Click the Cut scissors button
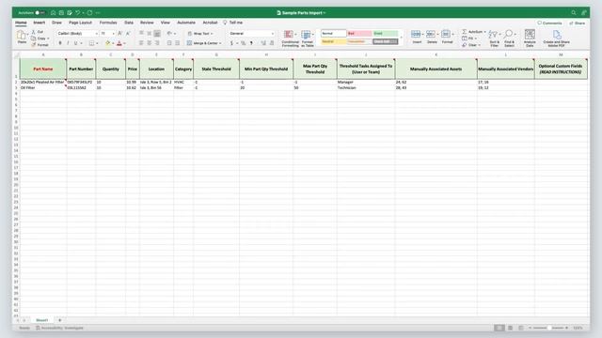This screenshot has width=602, height=338. (38, 32)
